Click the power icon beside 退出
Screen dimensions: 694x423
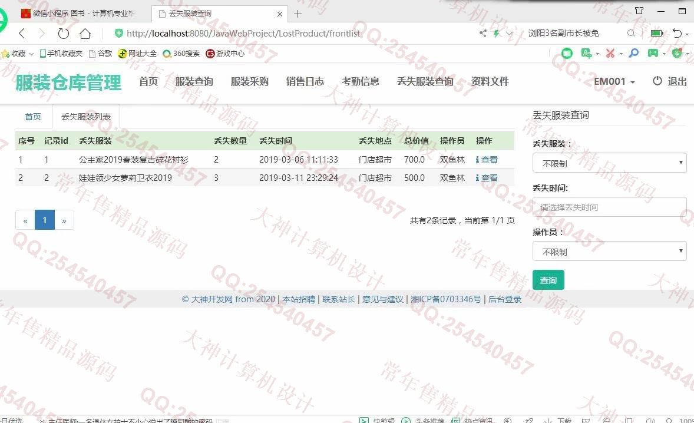tap(657, 81)
